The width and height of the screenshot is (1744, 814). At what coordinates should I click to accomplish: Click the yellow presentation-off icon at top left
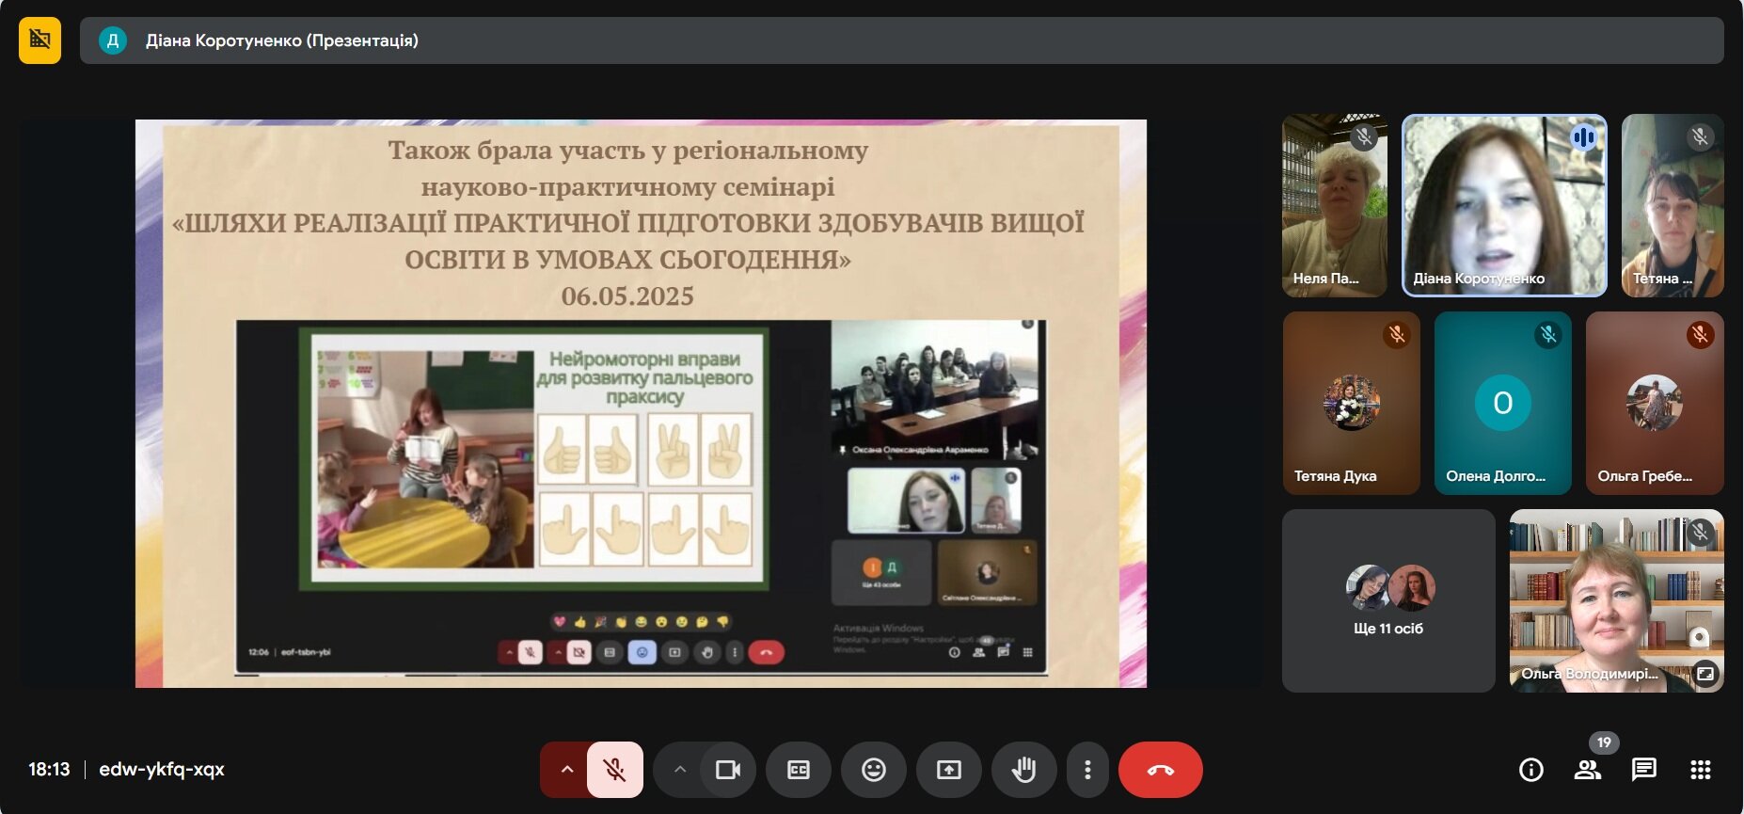(x=40, y=40)
